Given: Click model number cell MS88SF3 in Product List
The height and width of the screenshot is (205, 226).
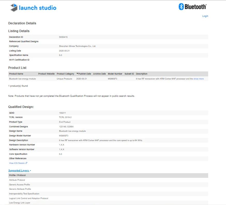Looking at the screenshot, I should coord(112,79).
